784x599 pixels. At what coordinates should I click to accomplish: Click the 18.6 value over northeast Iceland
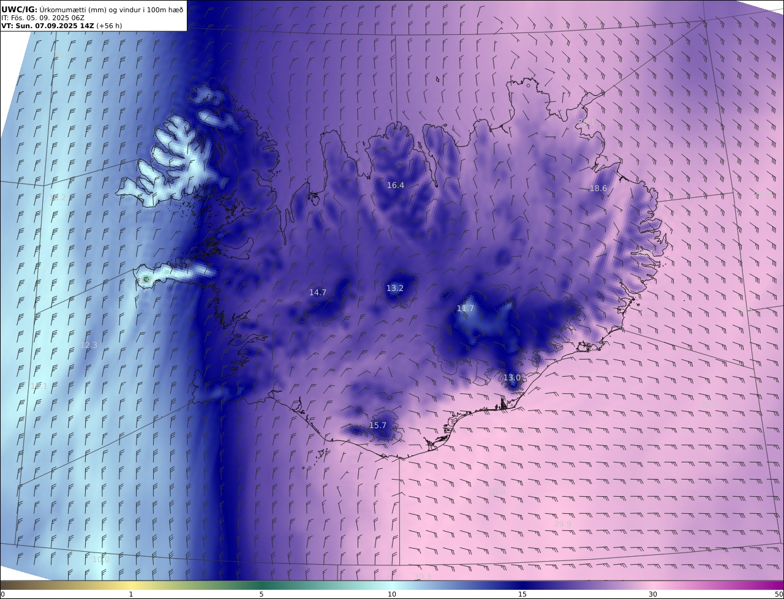click(x=598, y=189)
